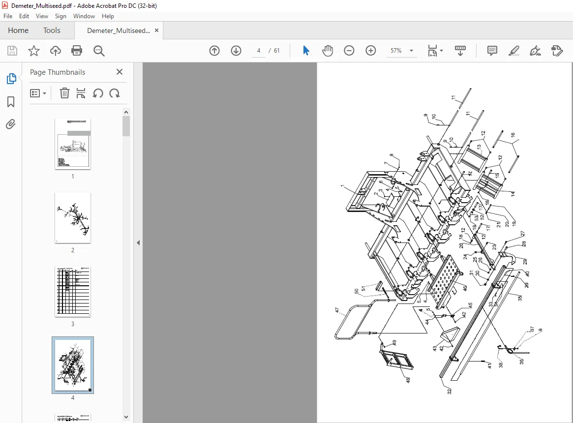Enable scrolling read mode icon
The image size is (573, 423).
(460, 51)
